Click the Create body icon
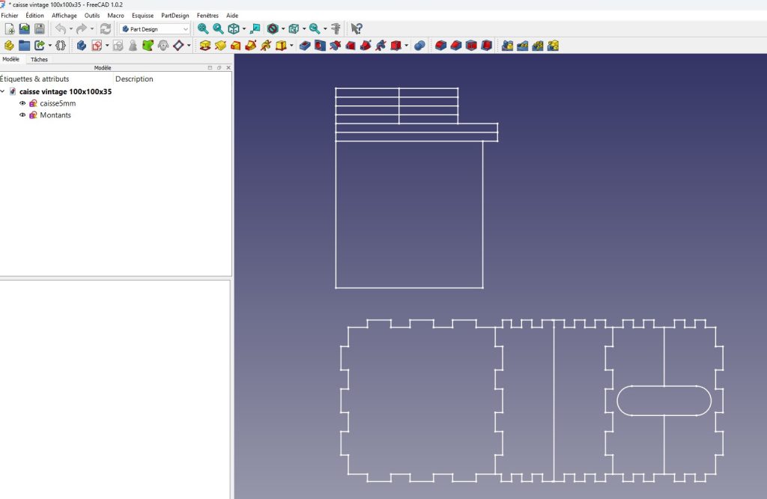Image resolution: width=767 pixels, height=499 pixels. (x=82, y=46)
